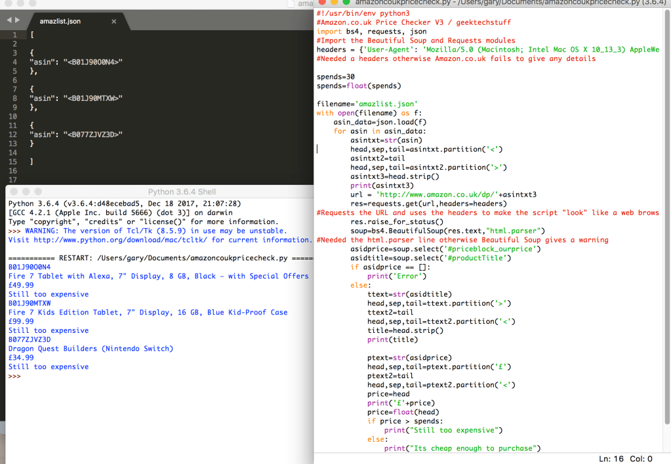Close the amazoncoukpricecheck.py editor window
Image resolution: width=671 pixels, height=464 pixels.
[323, 3]
